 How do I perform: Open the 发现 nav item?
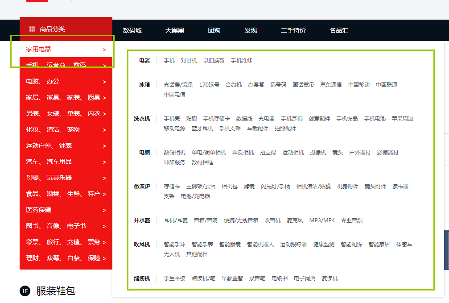[x=251, y=30]
